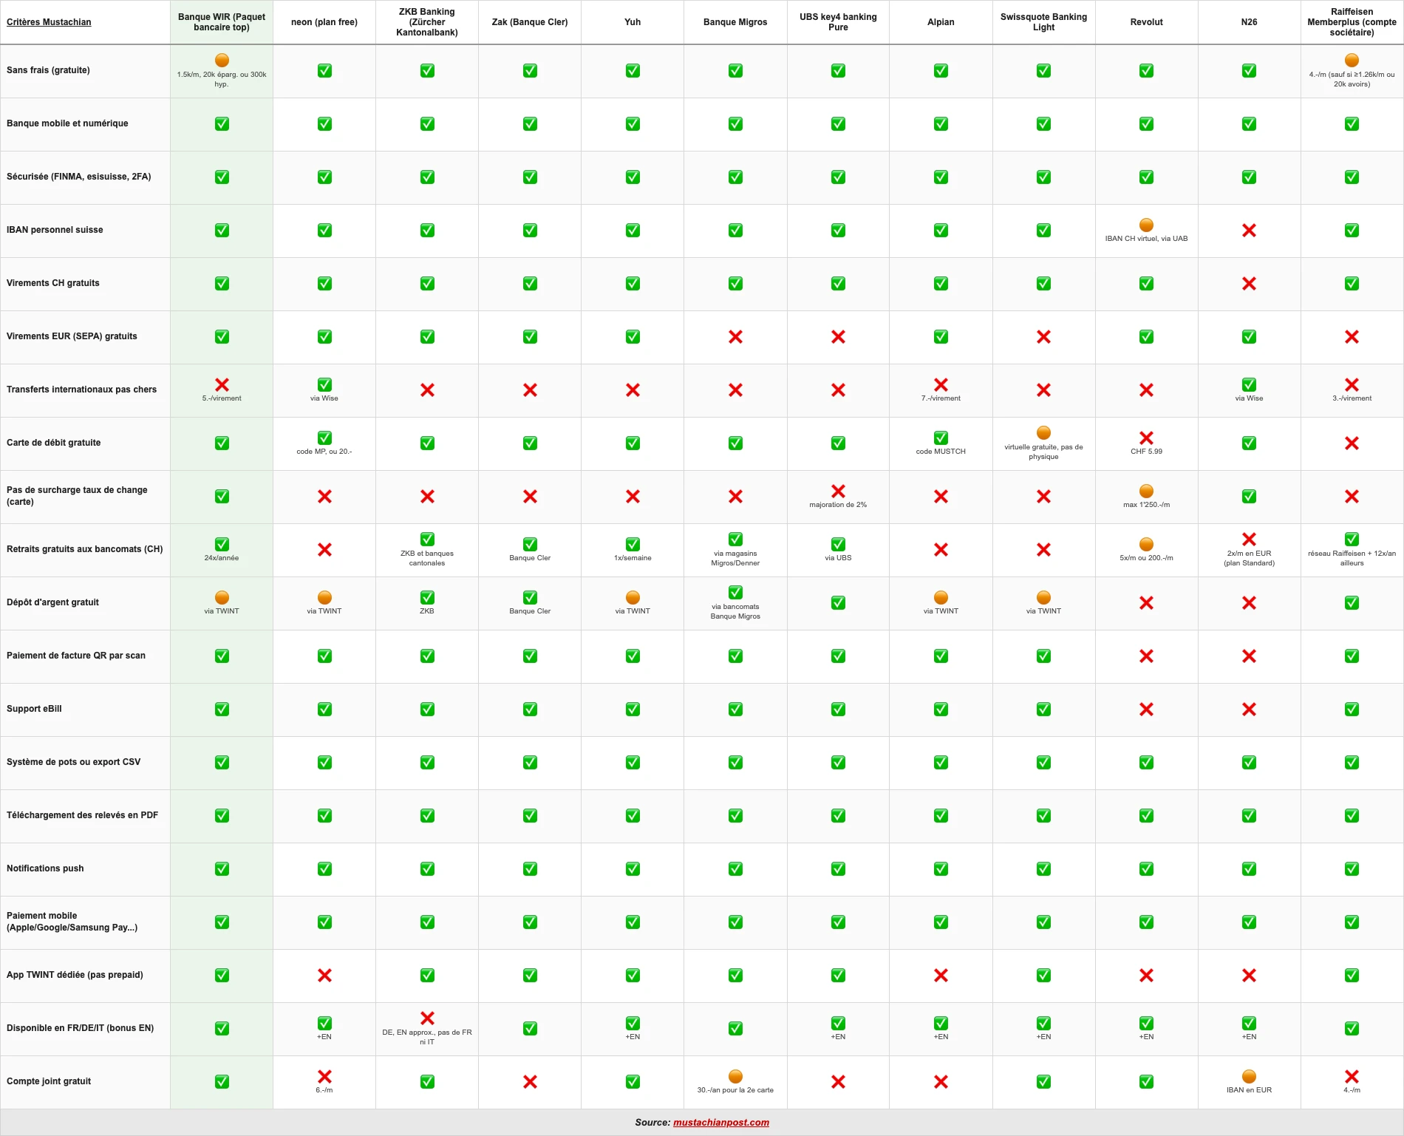Click the 'code MUSTCH' note under Alpian
The width and height of the screenshot is (1404, 1136).
[x=941, y=452]
